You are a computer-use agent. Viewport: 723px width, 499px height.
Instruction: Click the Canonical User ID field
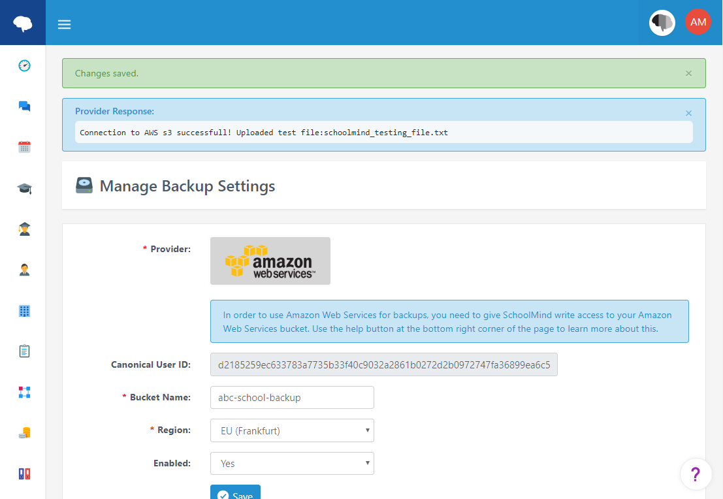point(383,365)
